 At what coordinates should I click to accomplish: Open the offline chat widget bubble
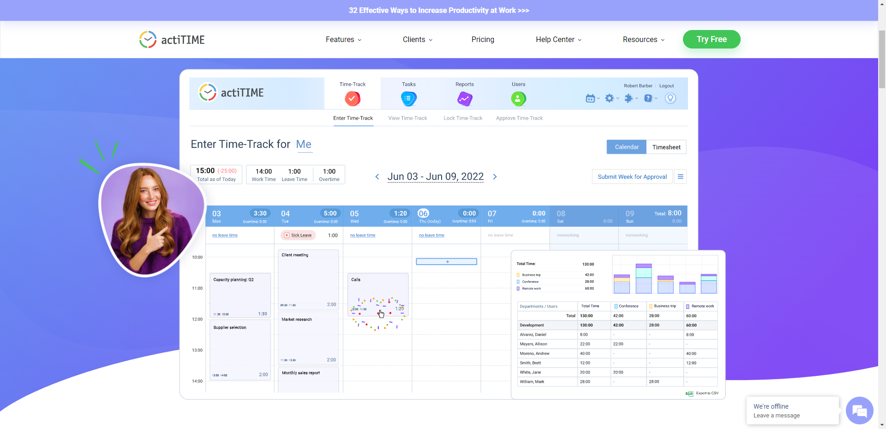click(859, 410)
